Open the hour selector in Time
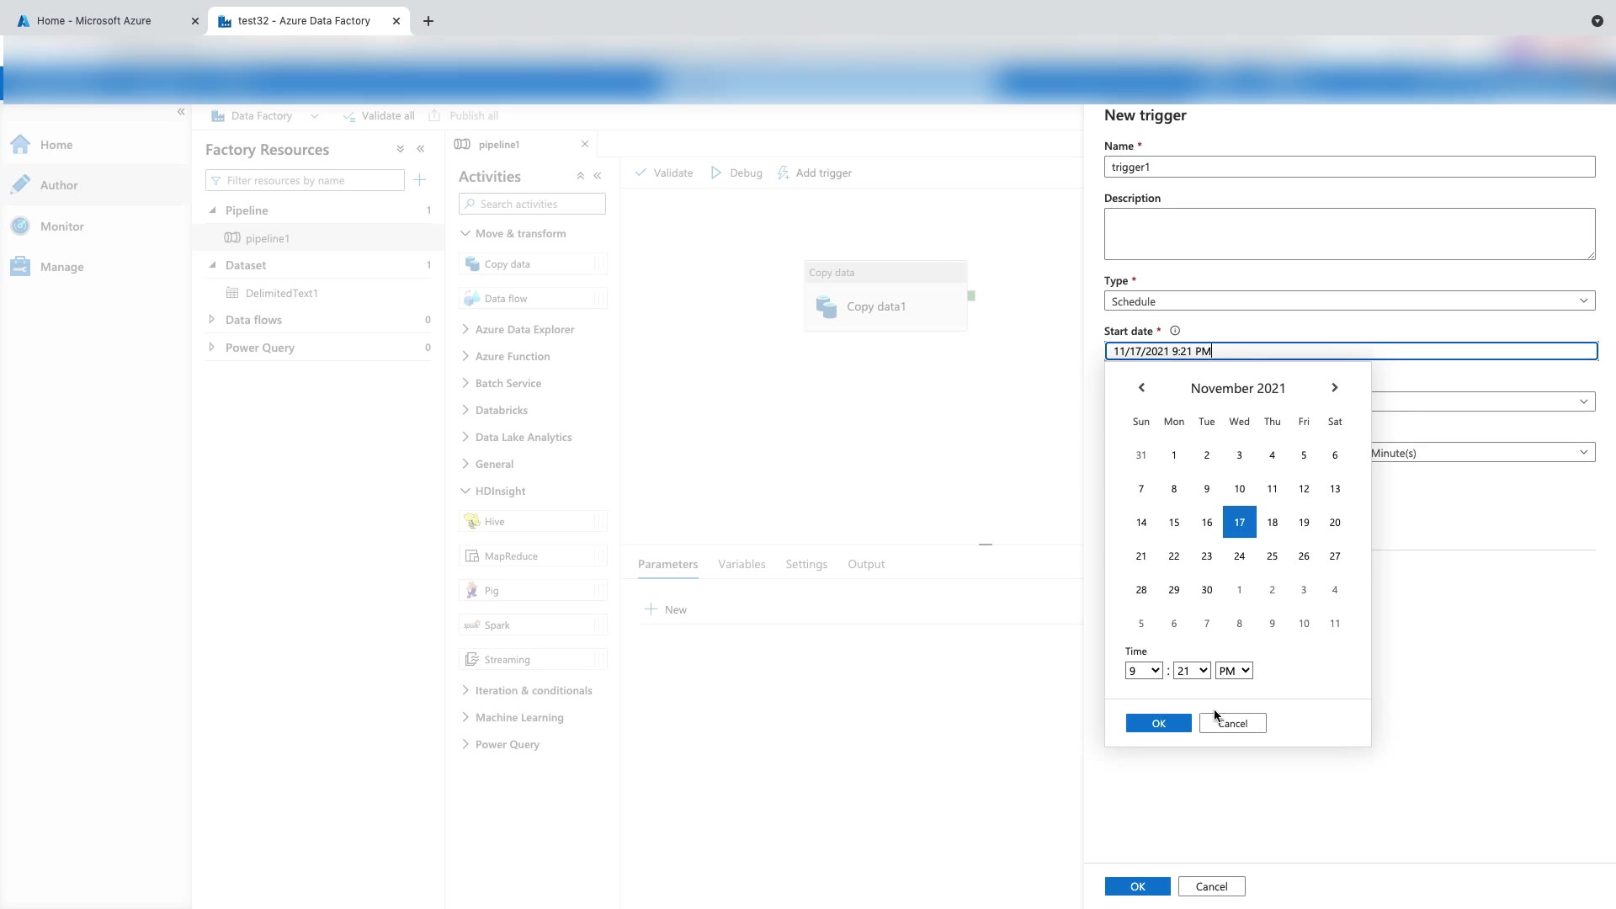The image size is (1616, 909). (x=1143, y=671)
